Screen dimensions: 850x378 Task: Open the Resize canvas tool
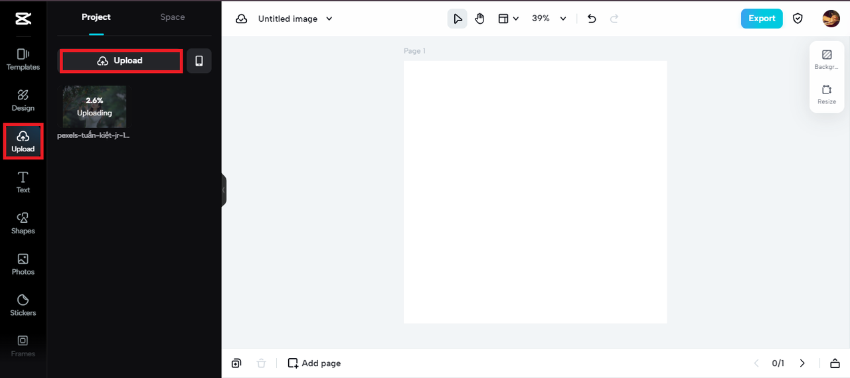click(827, 95)
